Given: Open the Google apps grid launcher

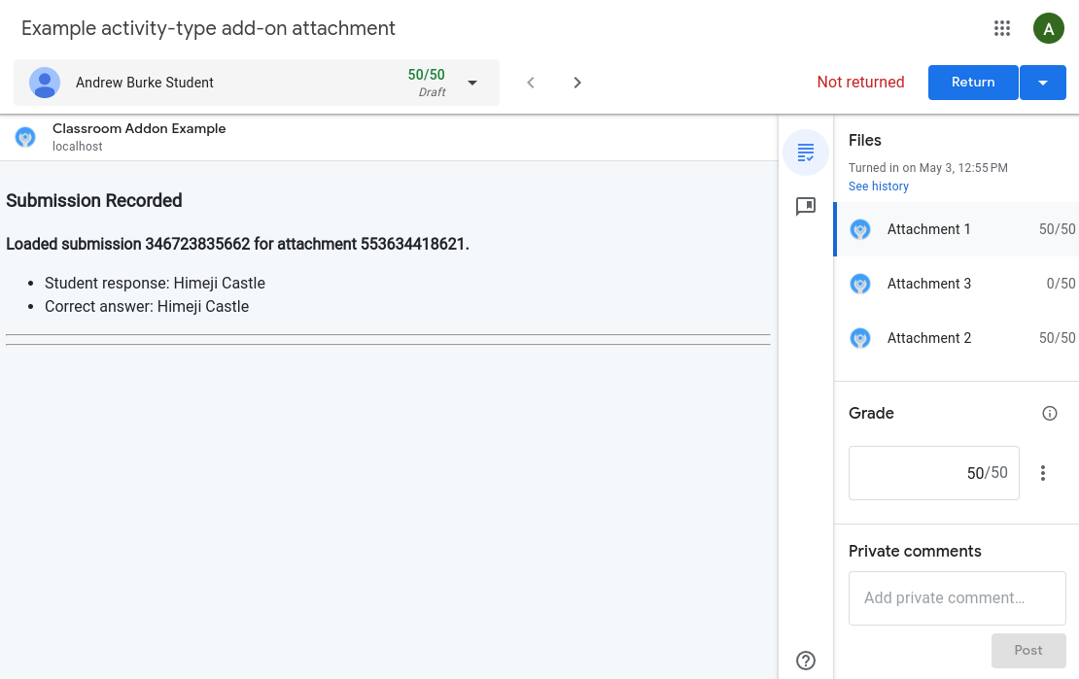Looking at the screenshot, I should 1002,28.
